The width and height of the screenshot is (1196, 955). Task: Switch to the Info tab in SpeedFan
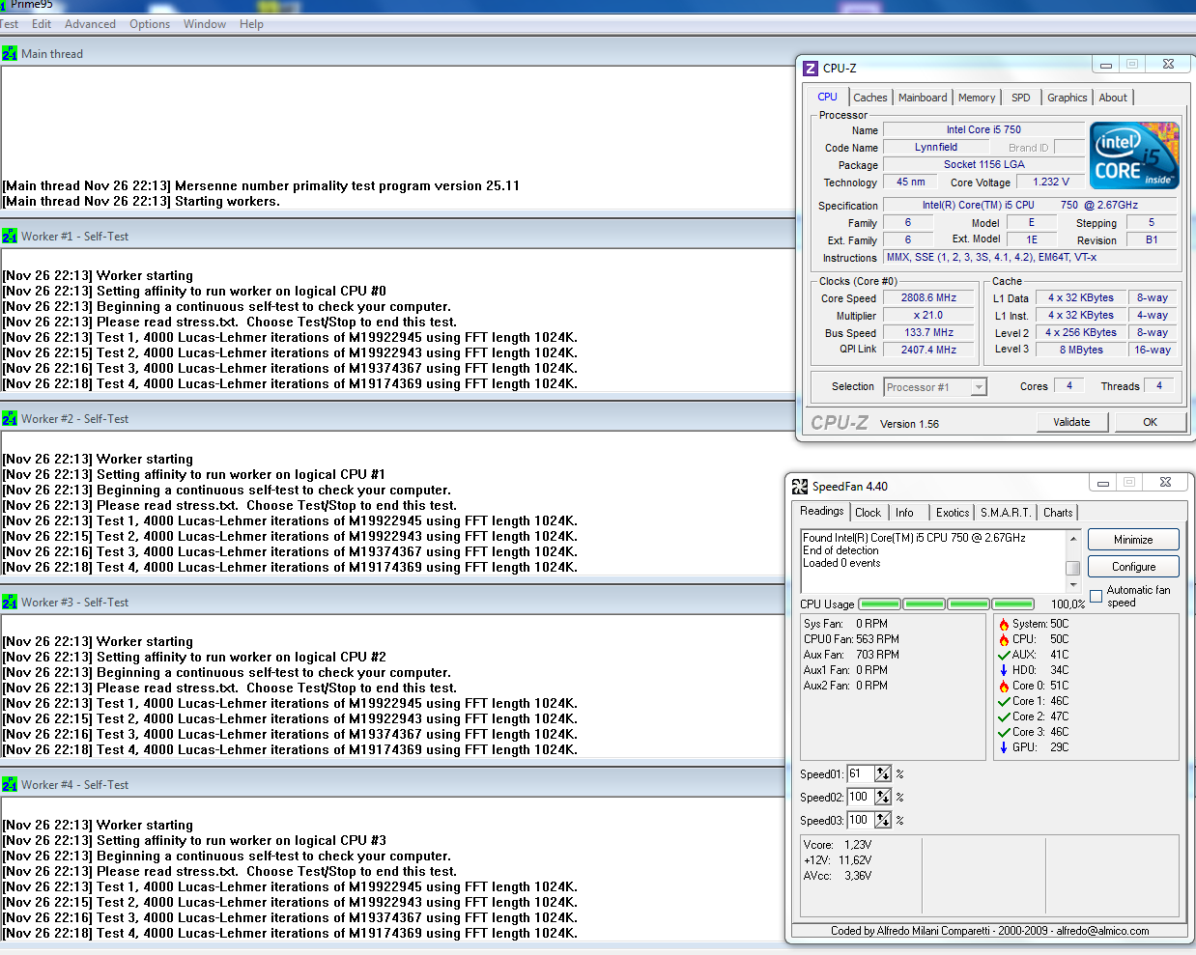[x=904, y=513]
